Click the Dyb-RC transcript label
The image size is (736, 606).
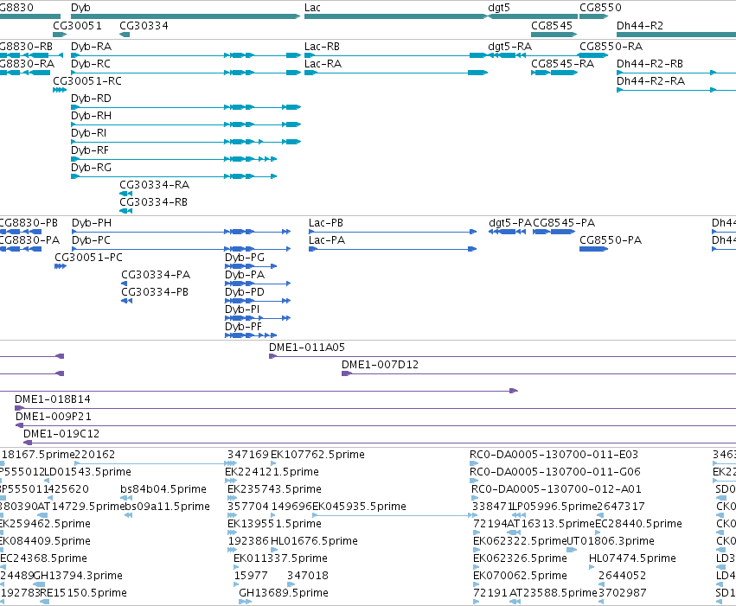pyautogui.click(x=91, y=64)
